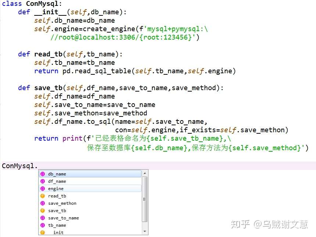
Task: Click 'pd.read_sql_table' call text
Action: (x=97, y=71)
